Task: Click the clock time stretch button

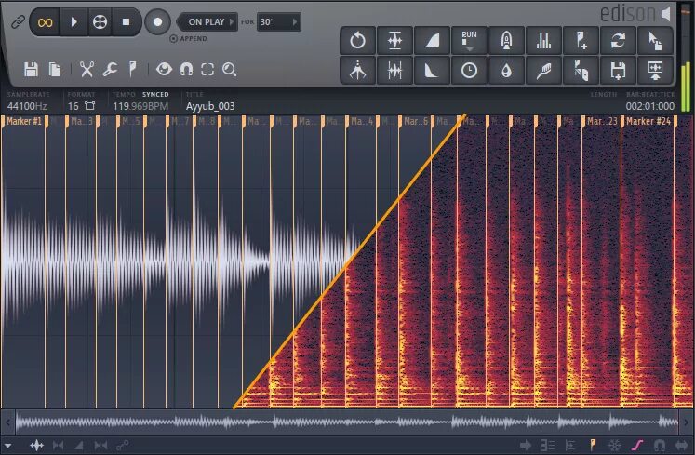Action: (x=469, y=71)
